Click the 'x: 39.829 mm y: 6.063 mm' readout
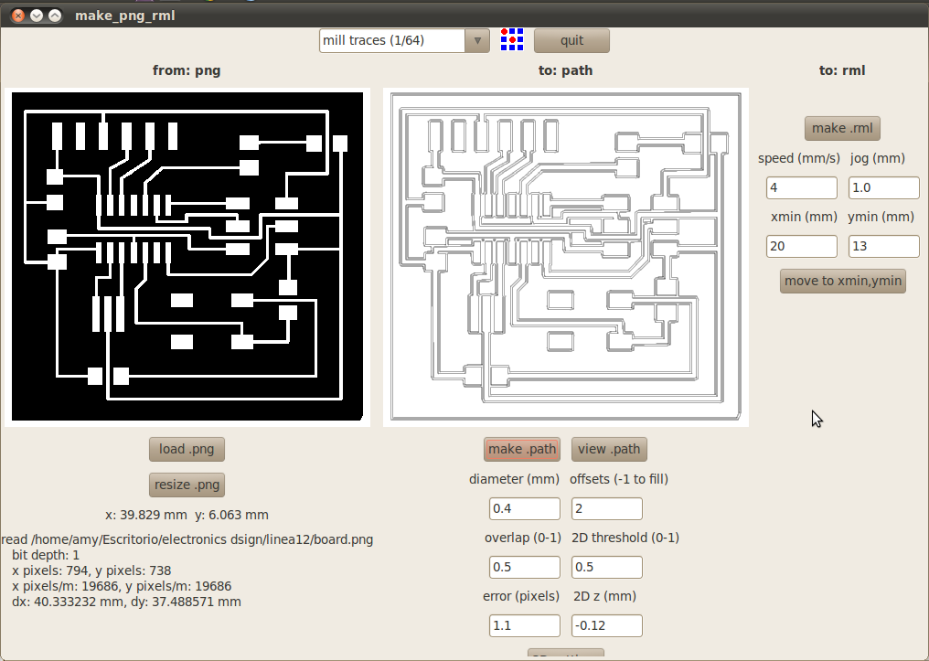The image size is (929, 661). click(x=187, y=515)
